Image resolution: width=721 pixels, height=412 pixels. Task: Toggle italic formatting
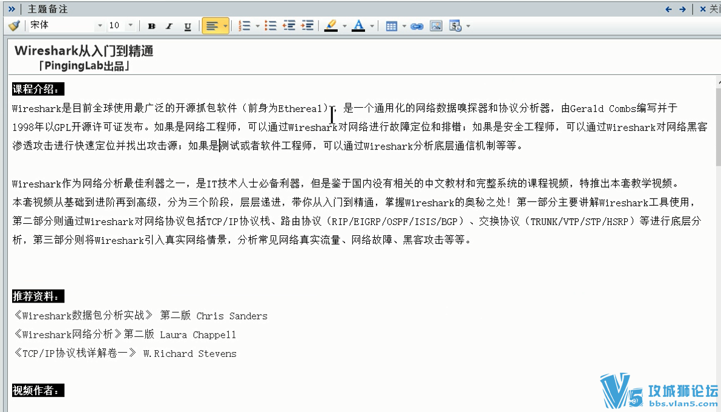pos(170,26)
